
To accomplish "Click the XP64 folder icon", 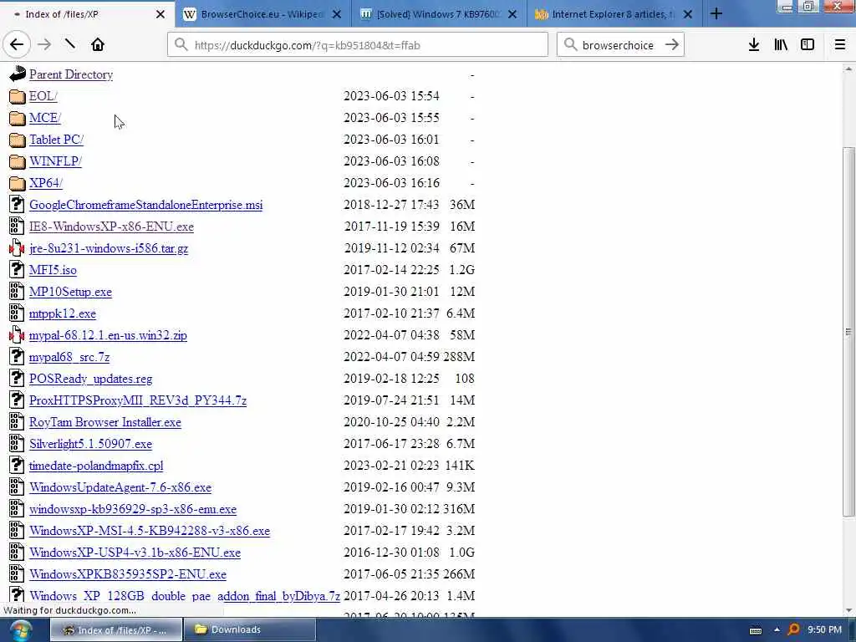I will click(17, 183).
